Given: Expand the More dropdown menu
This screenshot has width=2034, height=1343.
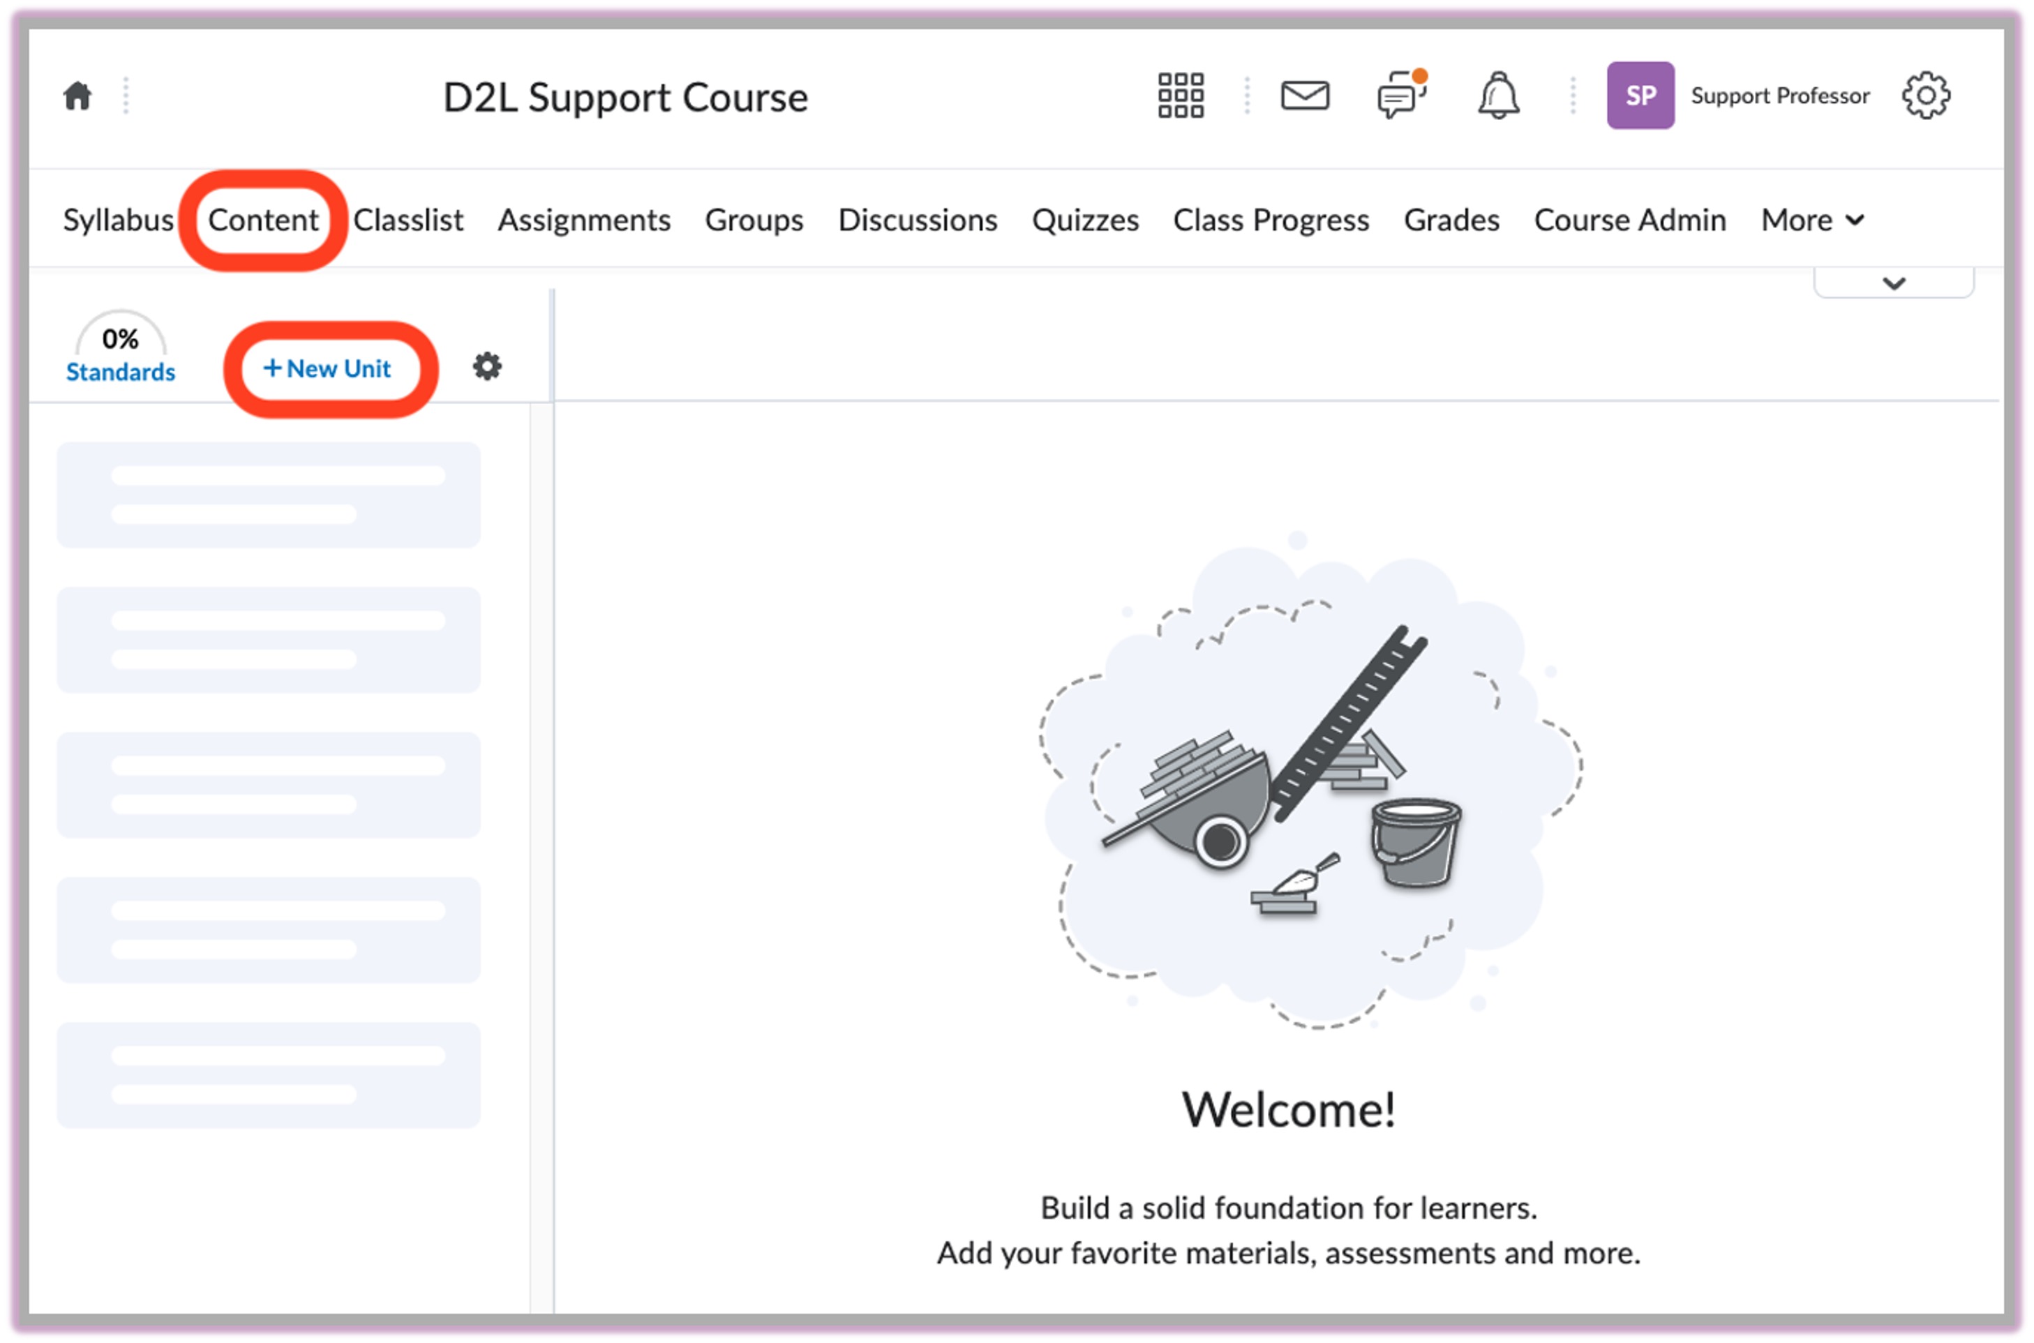Looking at the screenshot, I should click(1813, 220).
